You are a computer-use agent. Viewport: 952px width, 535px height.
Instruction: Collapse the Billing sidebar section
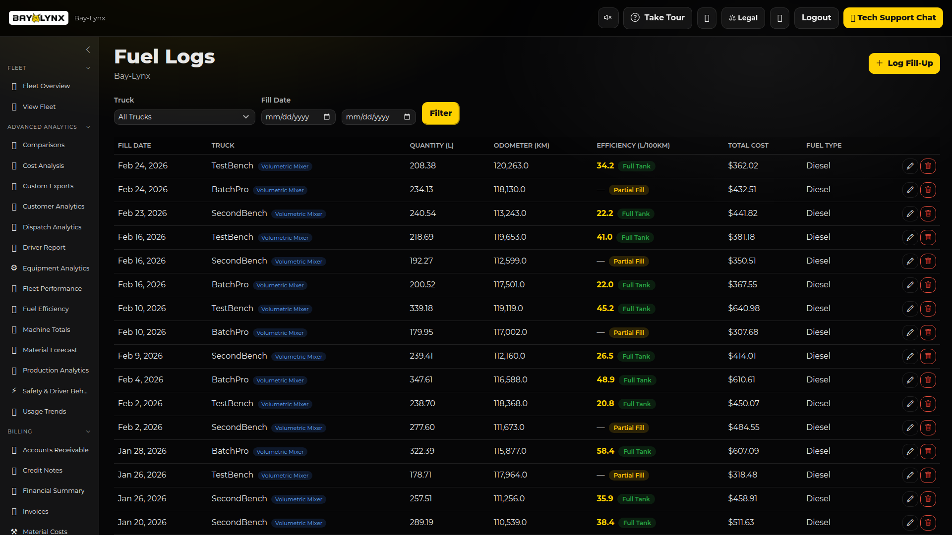(x=88, y=431)
